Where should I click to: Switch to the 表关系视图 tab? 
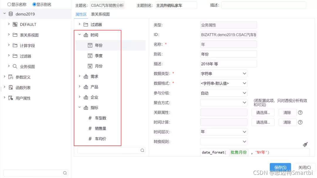[x=100, y=14]
